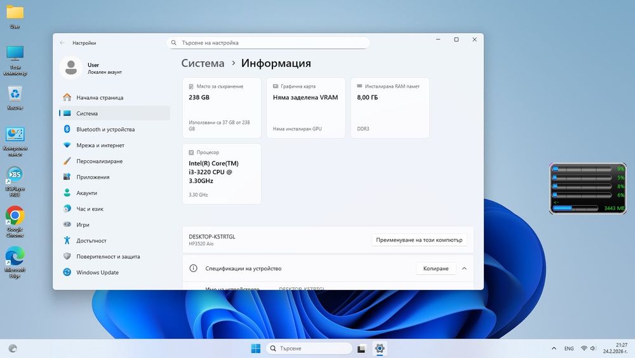Open the Начална страница home icon
The image size is (635, 358).
[67, 97]
